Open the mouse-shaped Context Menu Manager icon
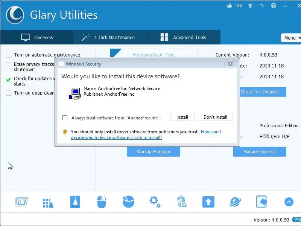This screenshot has width=301, height=226. click(102, 202)
